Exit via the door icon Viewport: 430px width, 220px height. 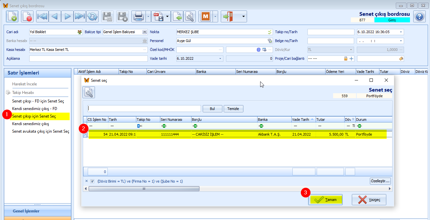[x=227, y=16]
